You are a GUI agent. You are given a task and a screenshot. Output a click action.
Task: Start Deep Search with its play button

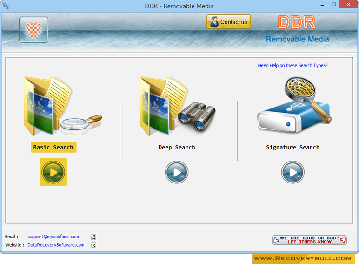[177, 172]
